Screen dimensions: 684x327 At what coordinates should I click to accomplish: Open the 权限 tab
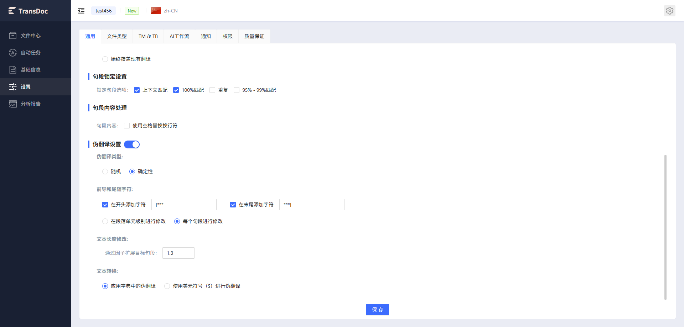[228, 36]
